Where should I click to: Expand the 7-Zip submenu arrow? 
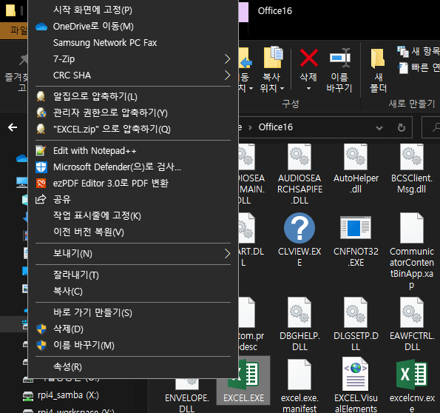[227, 59]
